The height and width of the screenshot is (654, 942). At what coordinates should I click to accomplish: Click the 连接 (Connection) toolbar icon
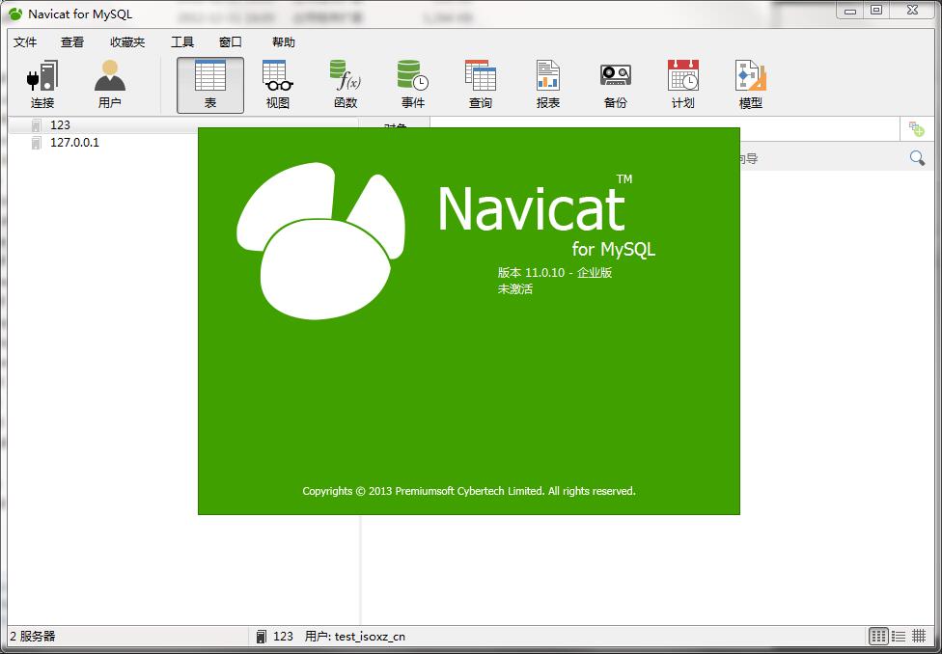(42, 84)
